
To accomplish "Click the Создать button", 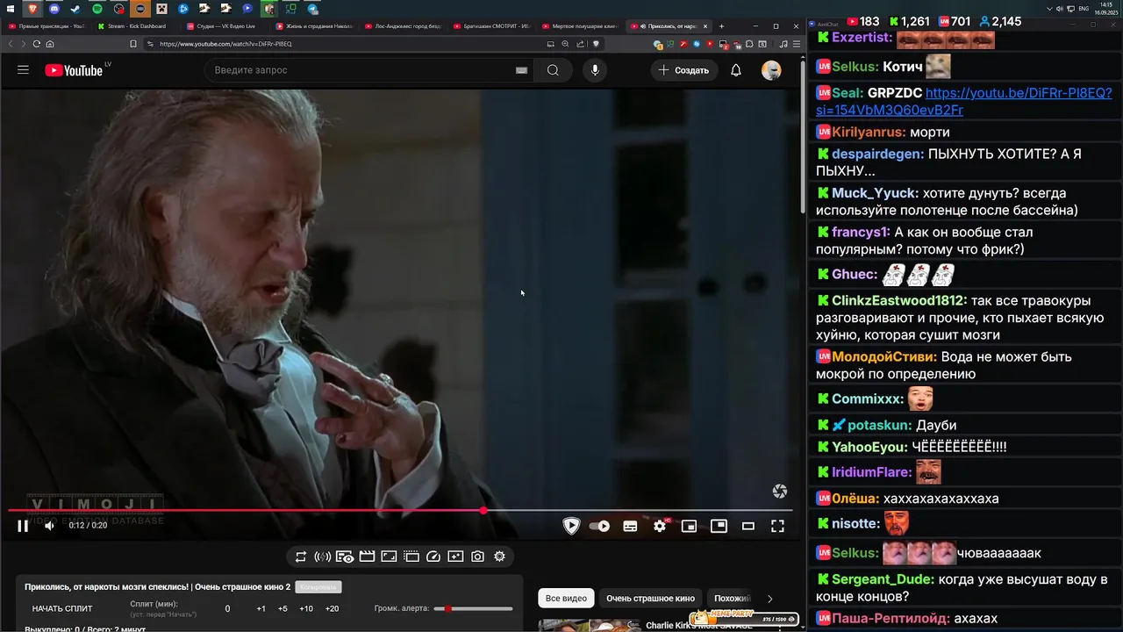I will [x=684, y=70].
